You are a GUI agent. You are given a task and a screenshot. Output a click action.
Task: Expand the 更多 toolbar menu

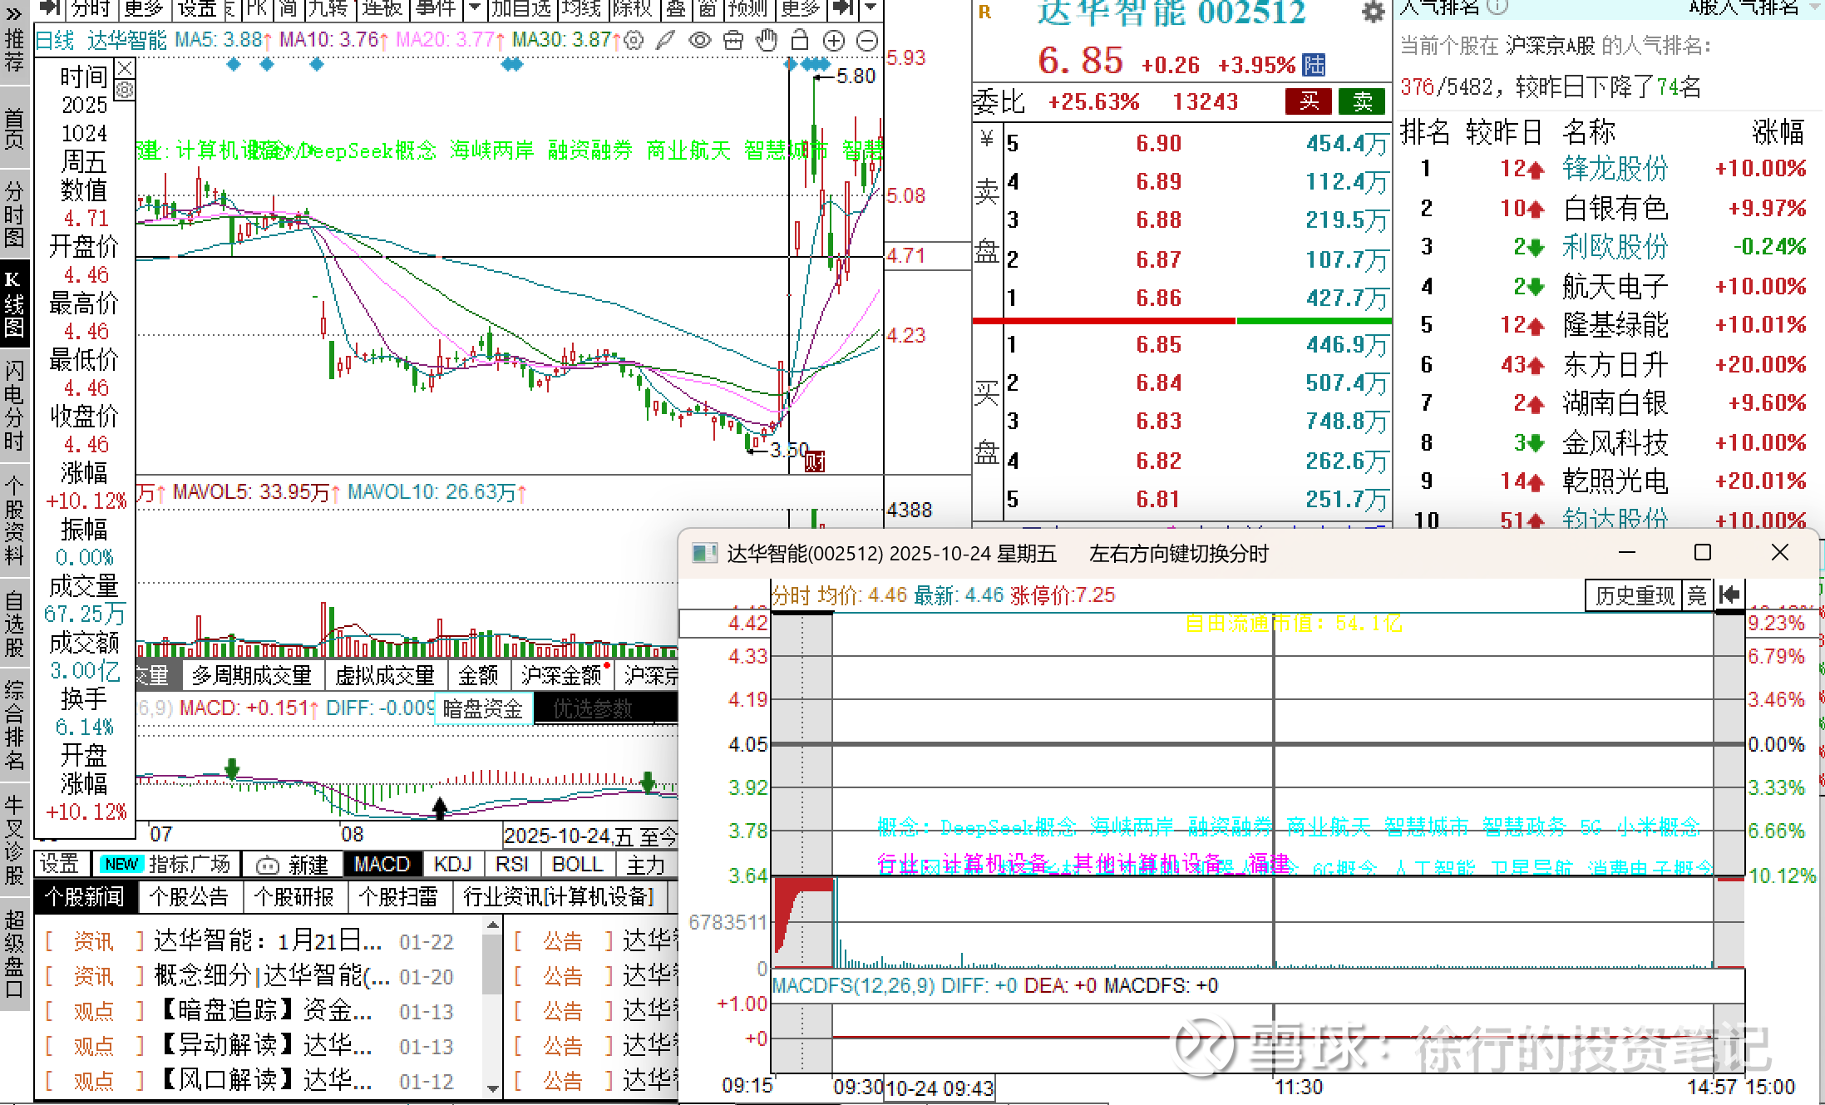click(x=143, y=8)
